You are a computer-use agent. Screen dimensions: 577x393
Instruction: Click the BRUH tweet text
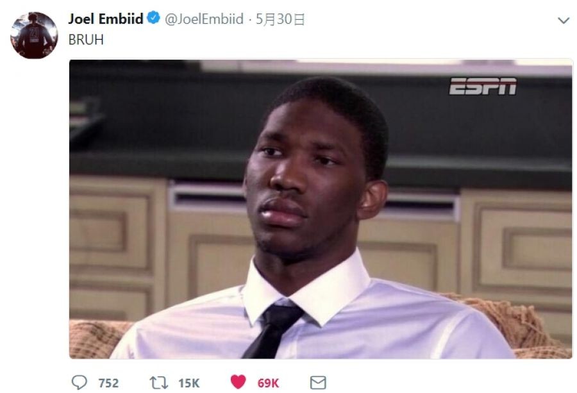tap(86, 39)
